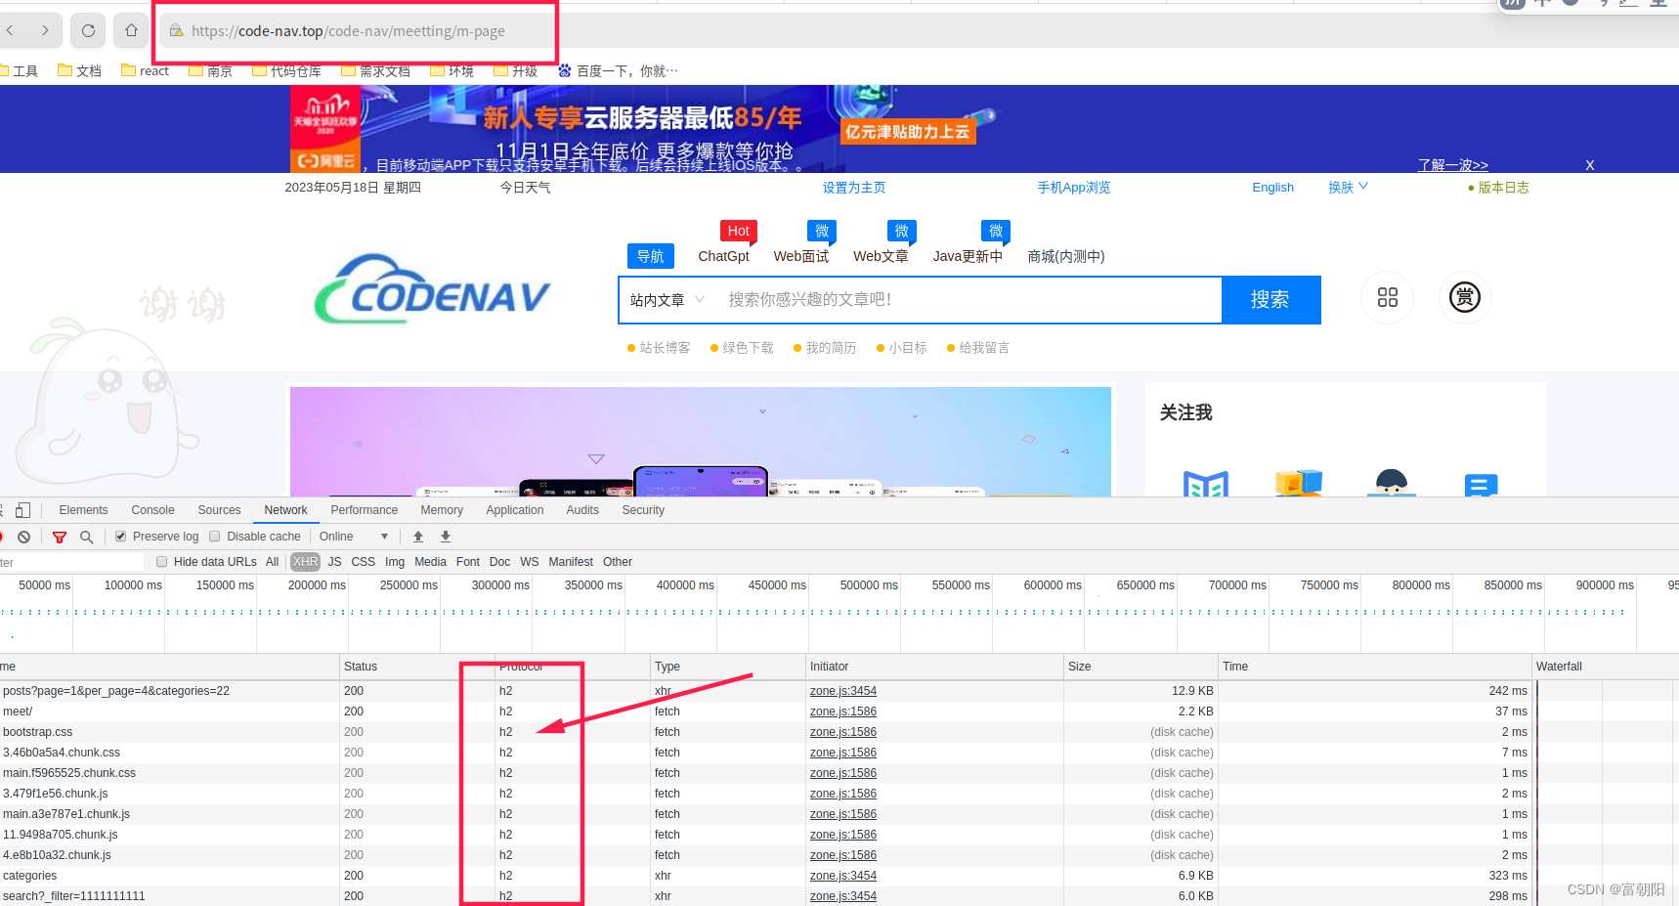Select the XHR filter type
Screen dimensions: 1679x906
(306, 562)
